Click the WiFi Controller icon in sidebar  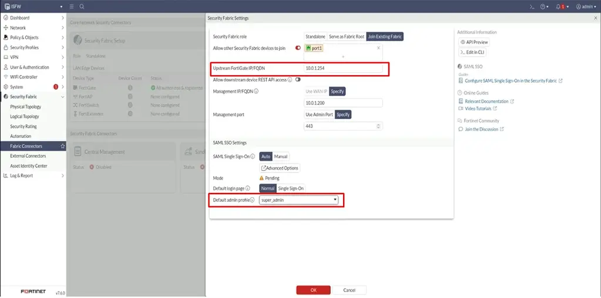[x=6, y=77]
